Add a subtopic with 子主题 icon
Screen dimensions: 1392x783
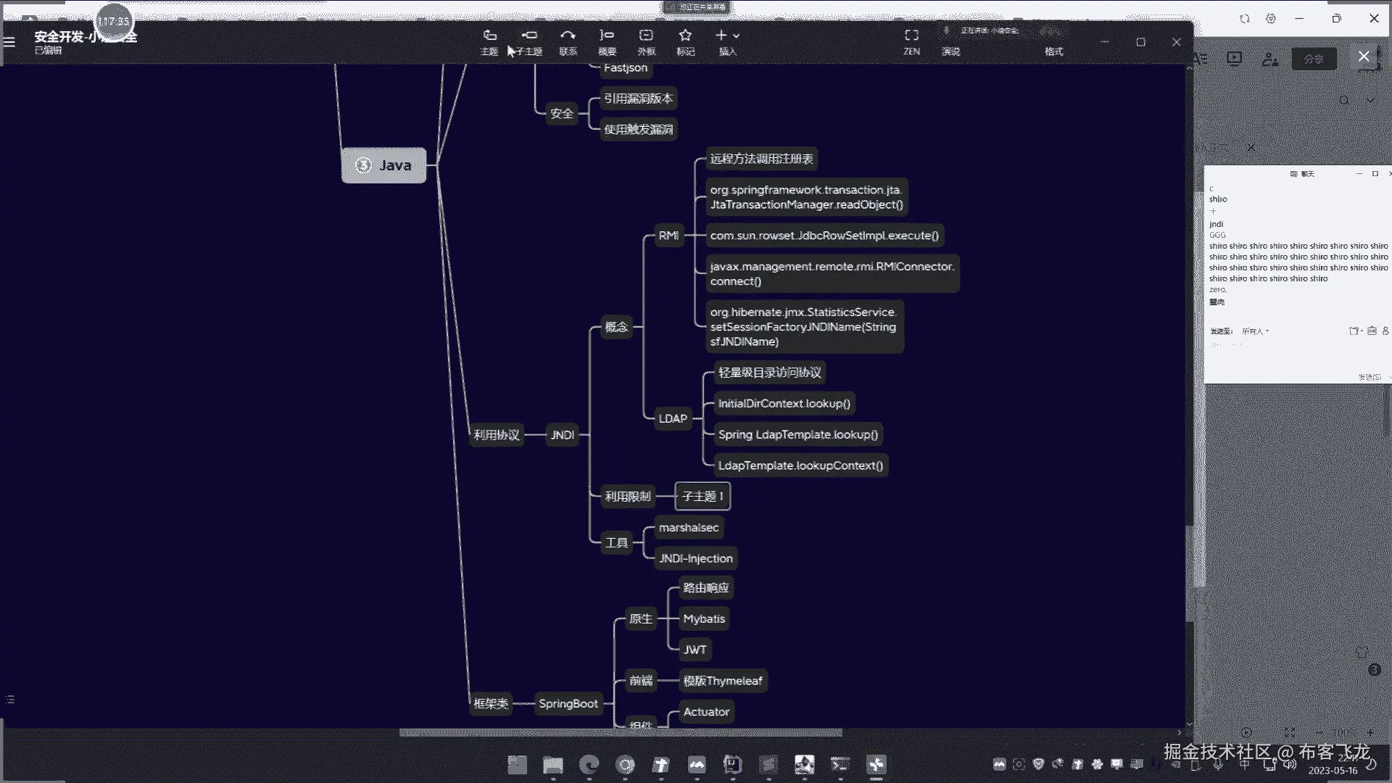pos(529,36)
